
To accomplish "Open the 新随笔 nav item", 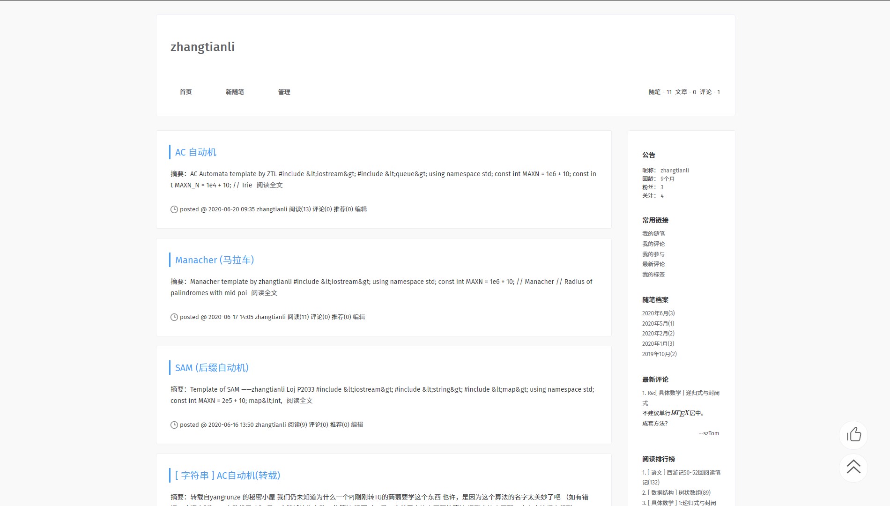I will click(235, 92).
